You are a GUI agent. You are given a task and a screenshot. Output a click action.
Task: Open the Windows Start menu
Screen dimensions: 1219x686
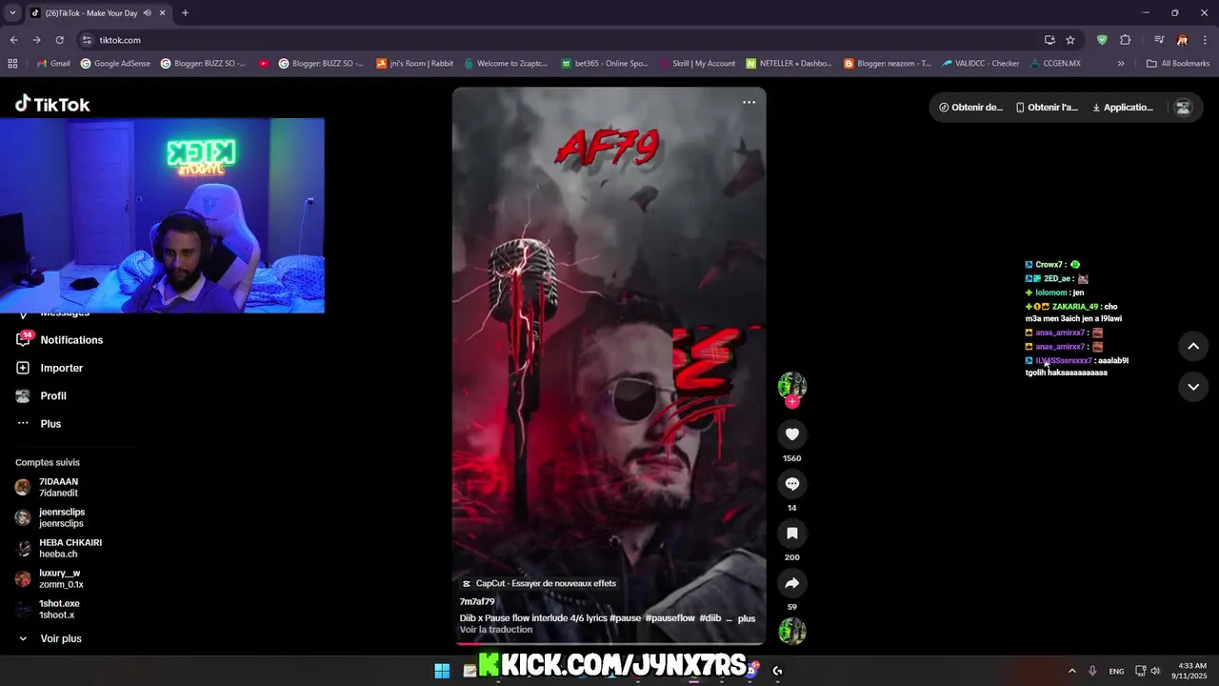tap(442, 671)
